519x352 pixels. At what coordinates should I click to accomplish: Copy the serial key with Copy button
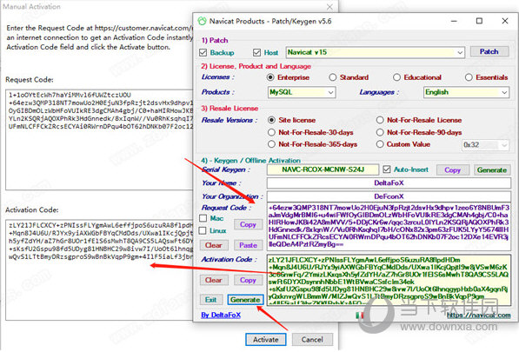point(452,169)
